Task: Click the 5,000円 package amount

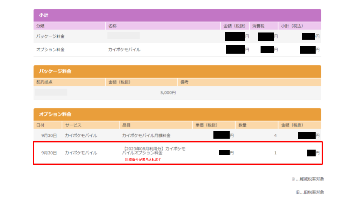Action: pos(168,93)
